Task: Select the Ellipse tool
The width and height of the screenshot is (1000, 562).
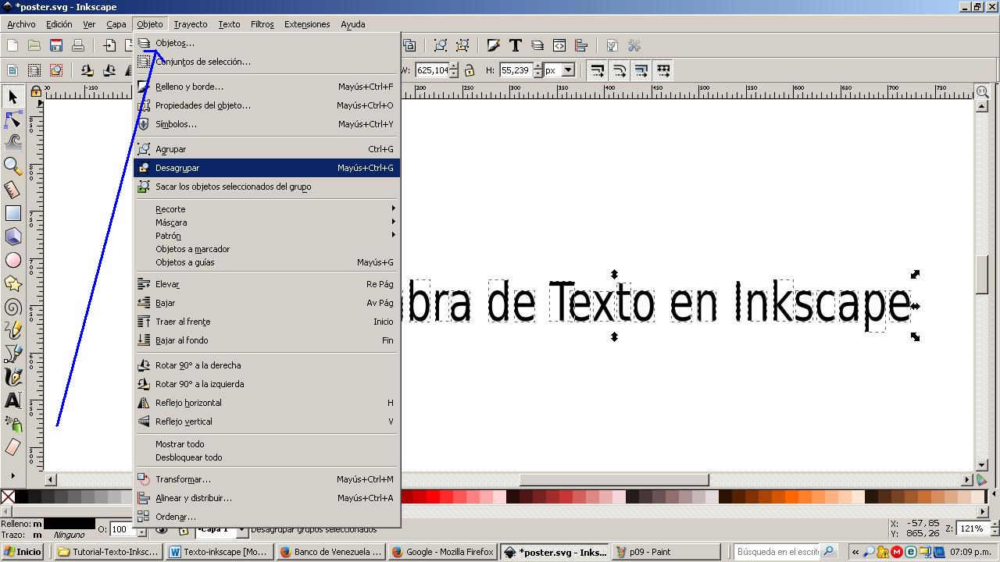Action: click(x=12, y=260)
